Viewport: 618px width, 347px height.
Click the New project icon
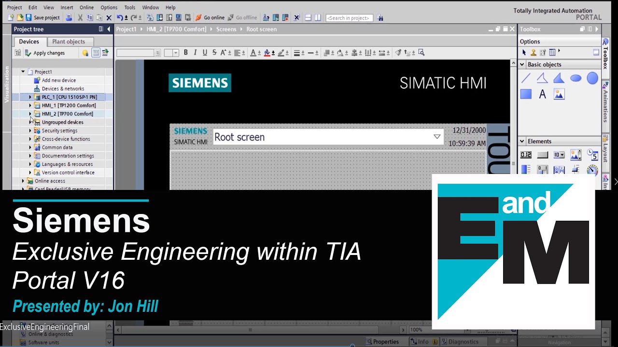click(x=11, y=18)
